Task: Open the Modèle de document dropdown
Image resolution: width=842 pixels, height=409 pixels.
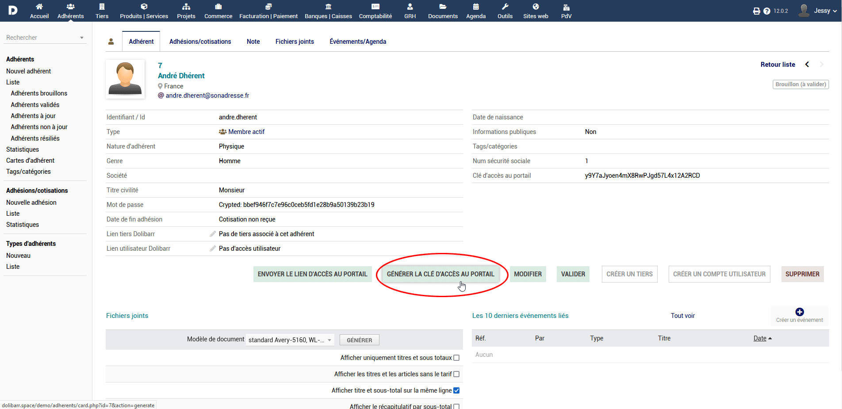Action: tap(290, 340)
